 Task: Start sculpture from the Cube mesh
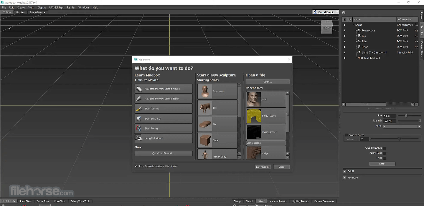coord(217,140)
